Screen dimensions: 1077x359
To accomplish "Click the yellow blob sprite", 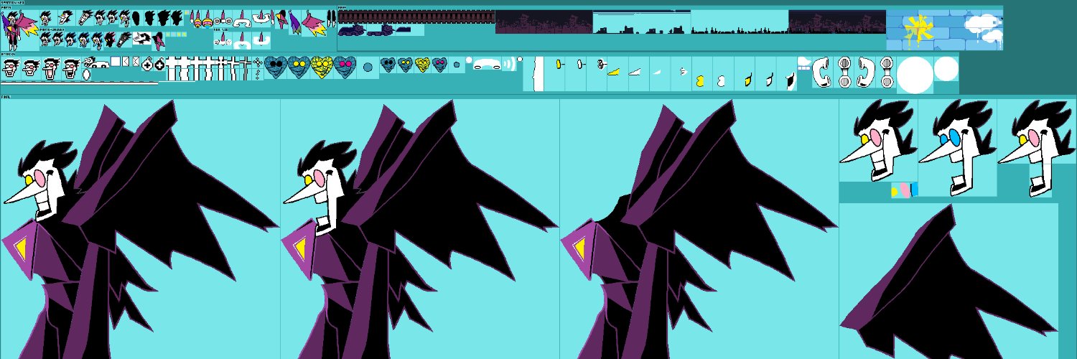I will click(x=699, y=81).
